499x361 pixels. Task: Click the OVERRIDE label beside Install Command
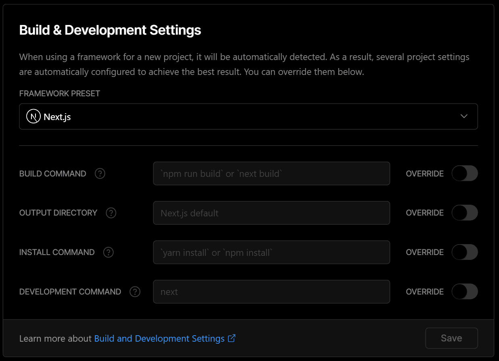point(425,252)
